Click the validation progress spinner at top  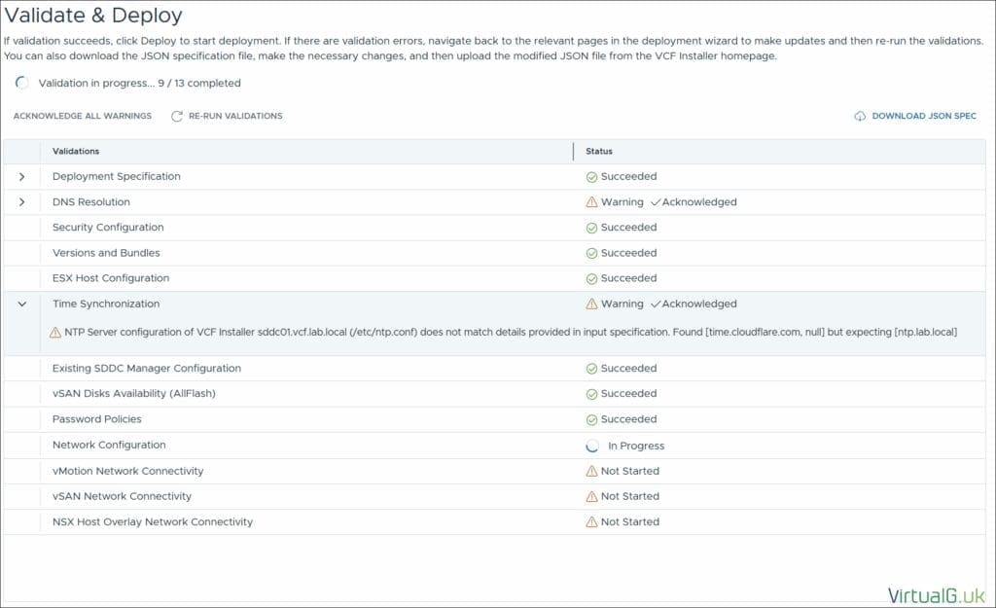[x=22, y=83]
